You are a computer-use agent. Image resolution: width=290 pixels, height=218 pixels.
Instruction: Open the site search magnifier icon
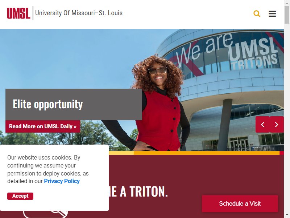point(257,14)
